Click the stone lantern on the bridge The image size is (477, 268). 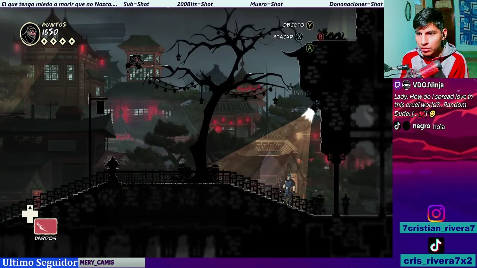pos(113,169)
